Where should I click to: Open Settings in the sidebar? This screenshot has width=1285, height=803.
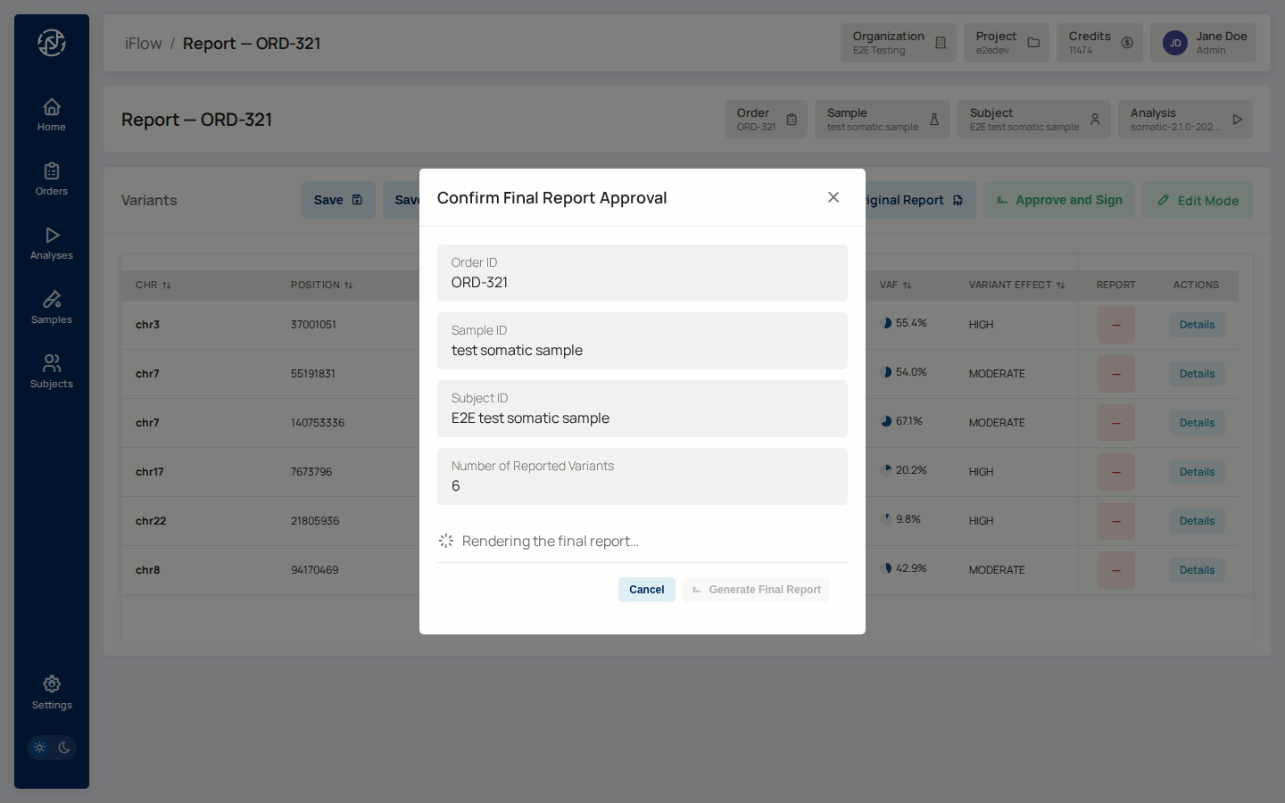pyautogui.click(x=52, y=692)
